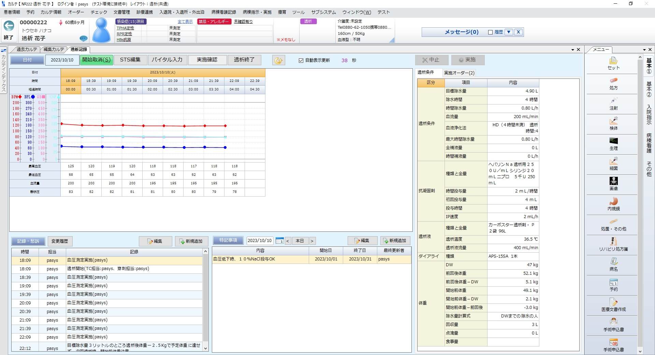
Task: Open the 処方 prescription icon in menu
Action: tap(613, 81)
